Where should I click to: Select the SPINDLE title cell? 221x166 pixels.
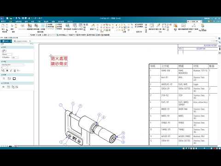(185, 124)
